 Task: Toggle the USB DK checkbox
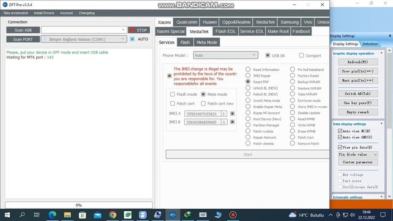click(x=268, y=55)
